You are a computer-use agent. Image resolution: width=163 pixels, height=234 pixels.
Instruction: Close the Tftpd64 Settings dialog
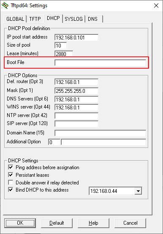pos(156,6)
